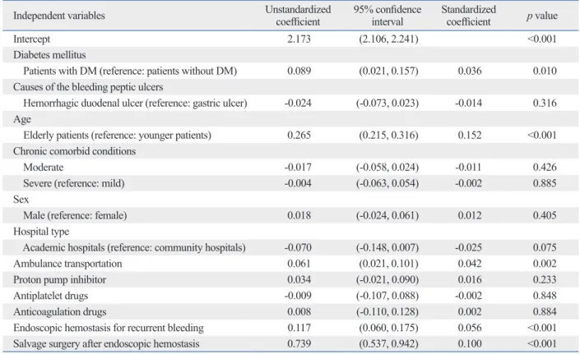Select the 'Intercept' row label

[x=32, y=39]
